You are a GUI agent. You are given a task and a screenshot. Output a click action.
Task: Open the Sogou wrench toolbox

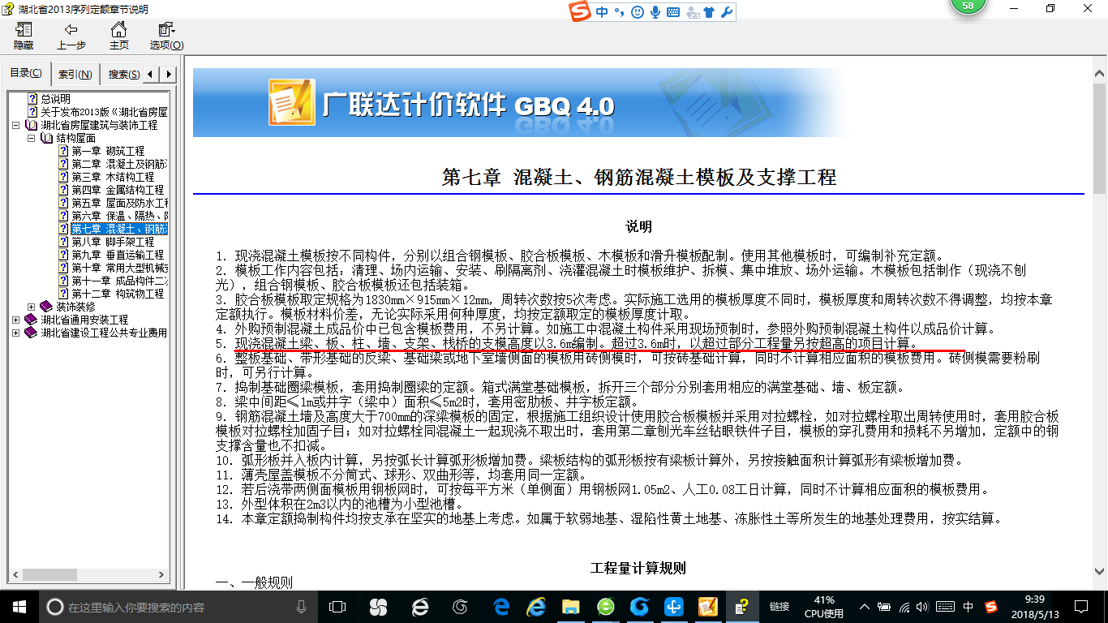pyautogui.click(x=727, y=12)
